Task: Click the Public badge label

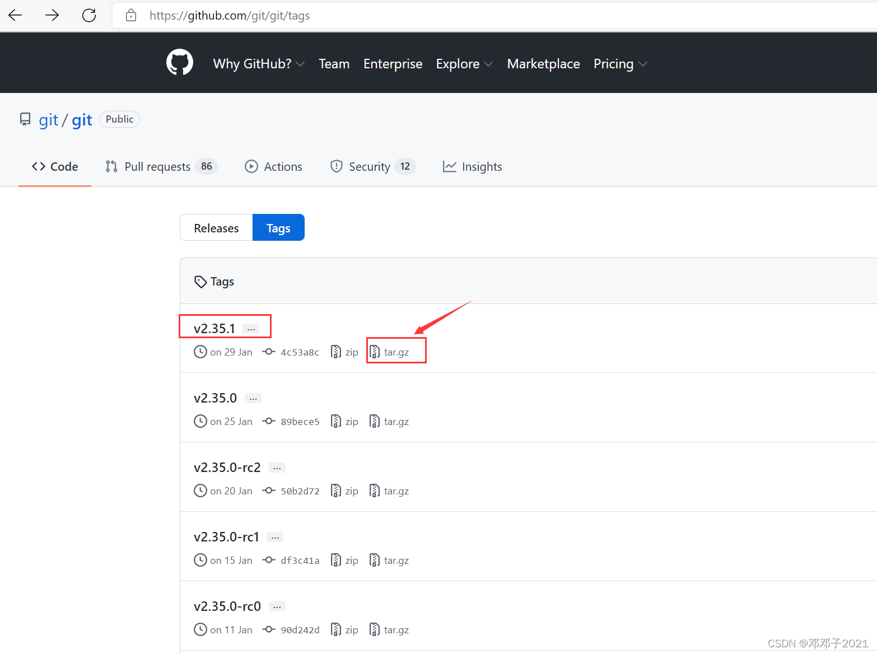Action: point(119,119)
